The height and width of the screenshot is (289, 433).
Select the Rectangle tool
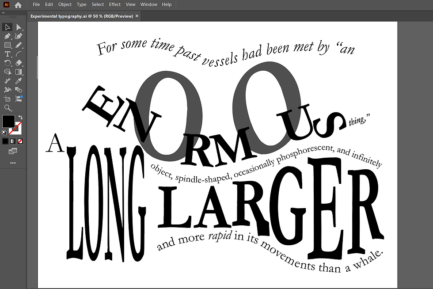pos(7,45)
